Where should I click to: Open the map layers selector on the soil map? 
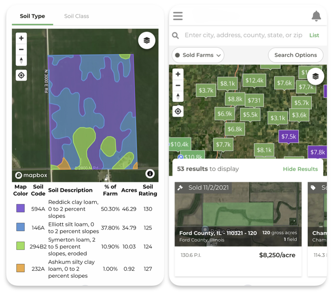coord(146,40)
